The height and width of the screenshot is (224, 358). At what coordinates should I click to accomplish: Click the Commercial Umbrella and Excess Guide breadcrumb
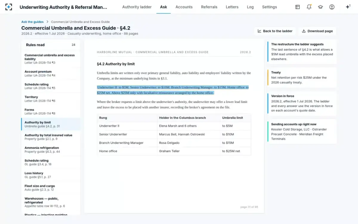pos(80,22)
